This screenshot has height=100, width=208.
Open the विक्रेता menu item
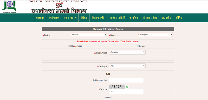point(84,18)
